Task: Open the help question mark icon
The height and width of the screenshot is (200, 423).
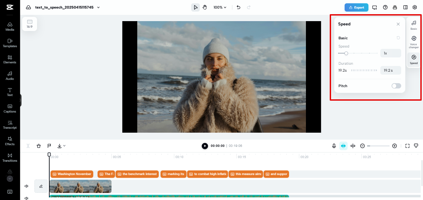Action: pos(385,7)
